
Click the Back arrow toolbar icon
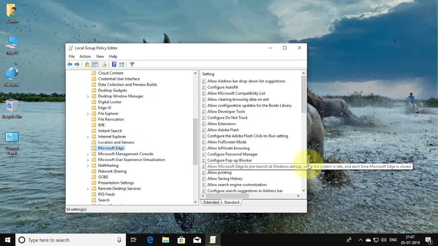(70, 64)
